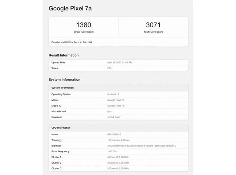Screen dimensions: 236x175
Task: Select the Android 13 operating system value
Action: point(113,94)
